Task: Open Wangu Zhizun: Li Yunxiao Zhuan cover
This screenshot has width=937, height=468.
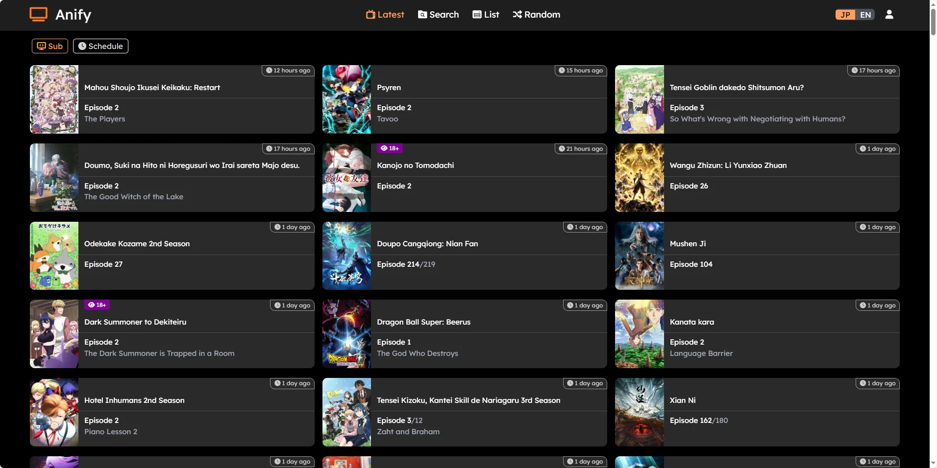Action: tap(639, 178)
